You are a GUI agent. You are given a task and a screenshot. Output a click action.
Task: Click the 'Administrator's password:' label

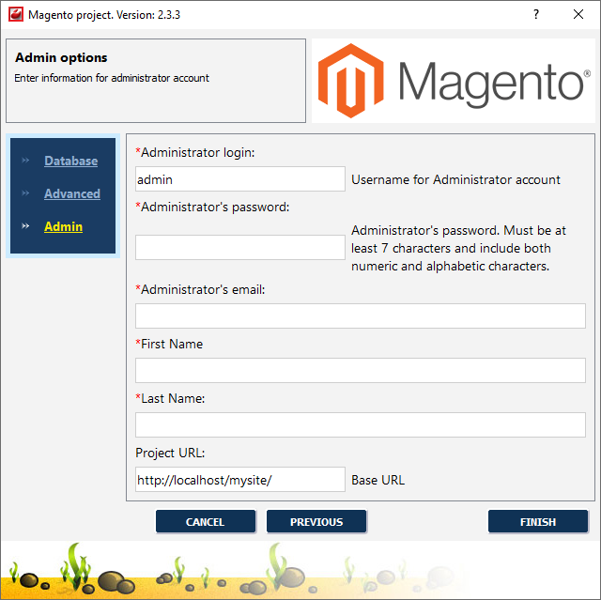(213, 208)
